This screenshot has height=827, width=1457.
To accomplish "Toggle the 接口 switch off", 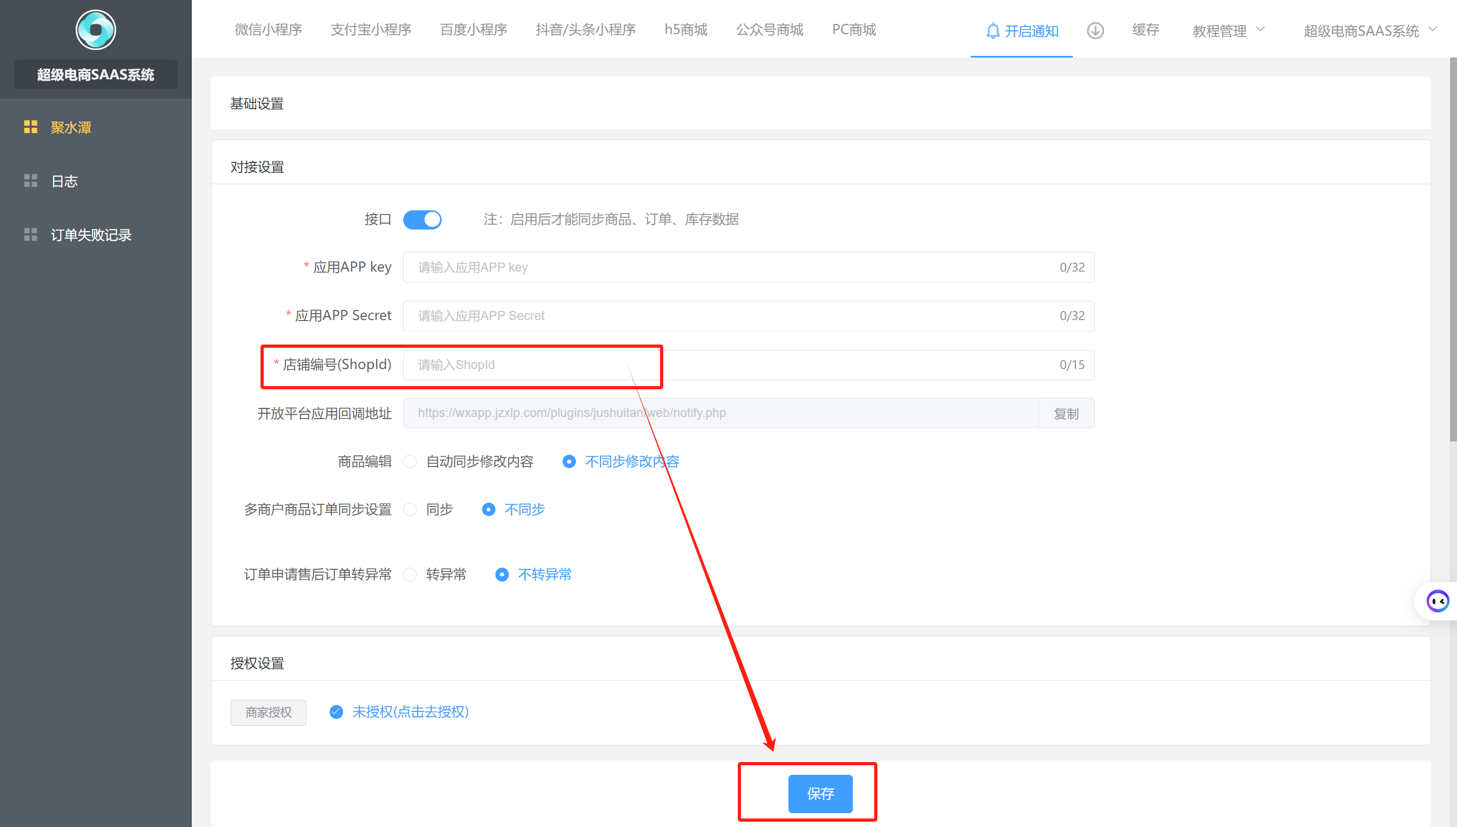I will (x=422, y=219).
